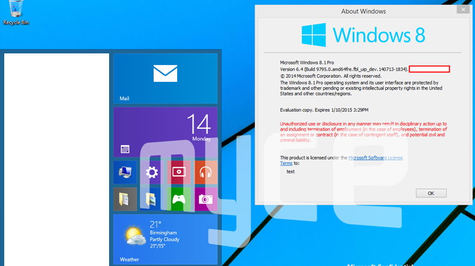The width and height of the screenshot is (475, 266).
Task: Click OK in About Windows dialog
Action: tap(431, 193)
